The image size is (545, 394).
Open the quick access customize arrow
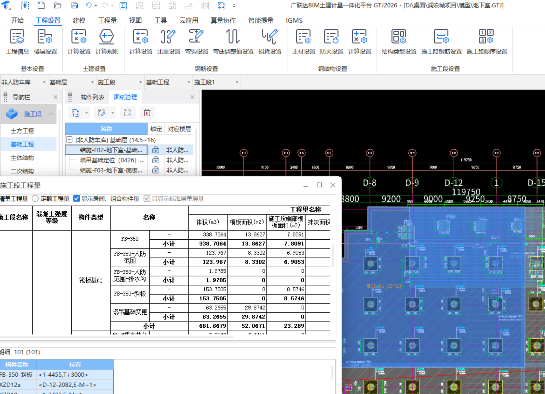[x=234, y=6]
